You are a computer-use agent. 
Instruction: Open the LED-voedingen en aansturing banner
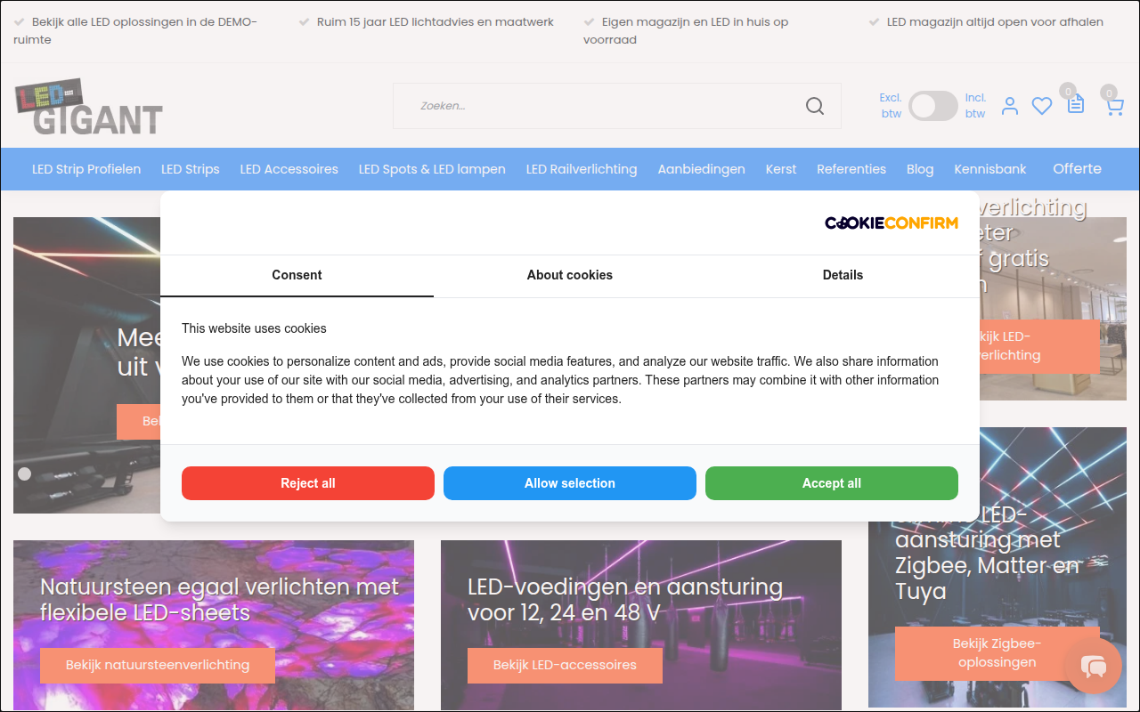(x=641, y=625)
